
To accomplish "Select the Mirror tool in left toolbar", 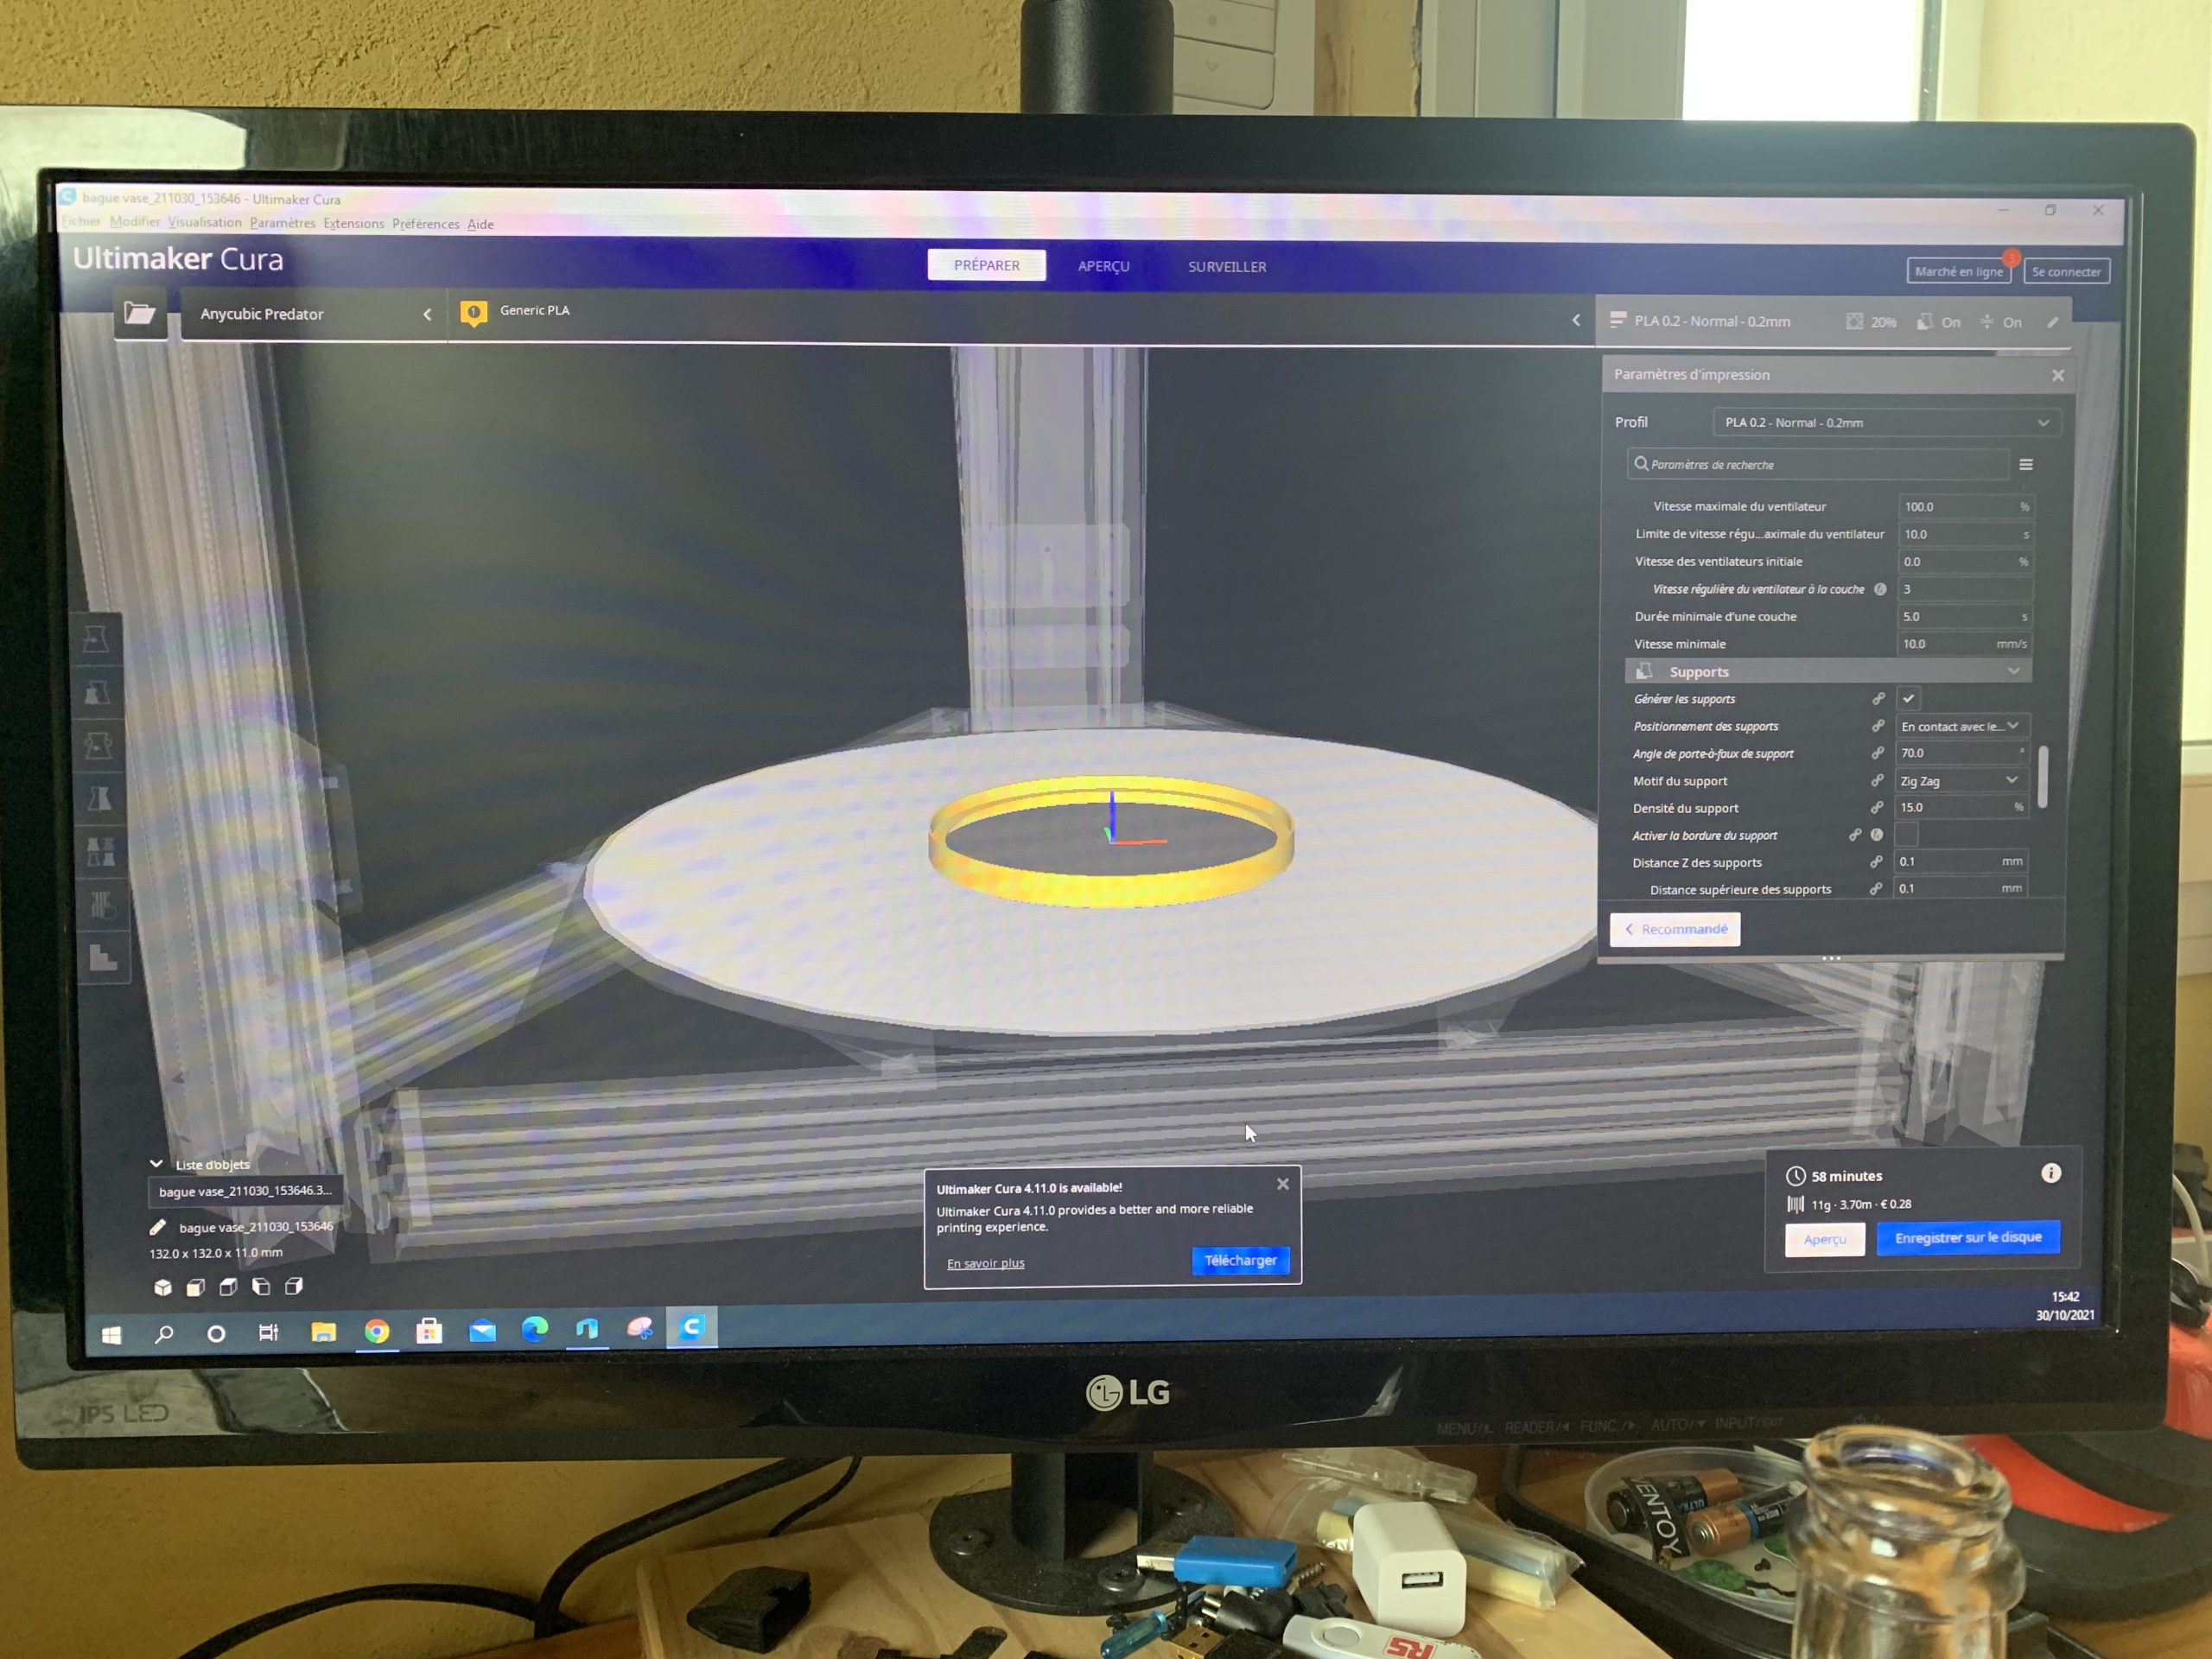I will pos(99,798).
